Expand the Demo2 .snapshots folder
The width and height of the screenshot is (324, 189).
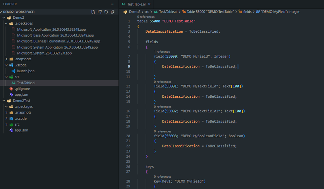point(6,59)
